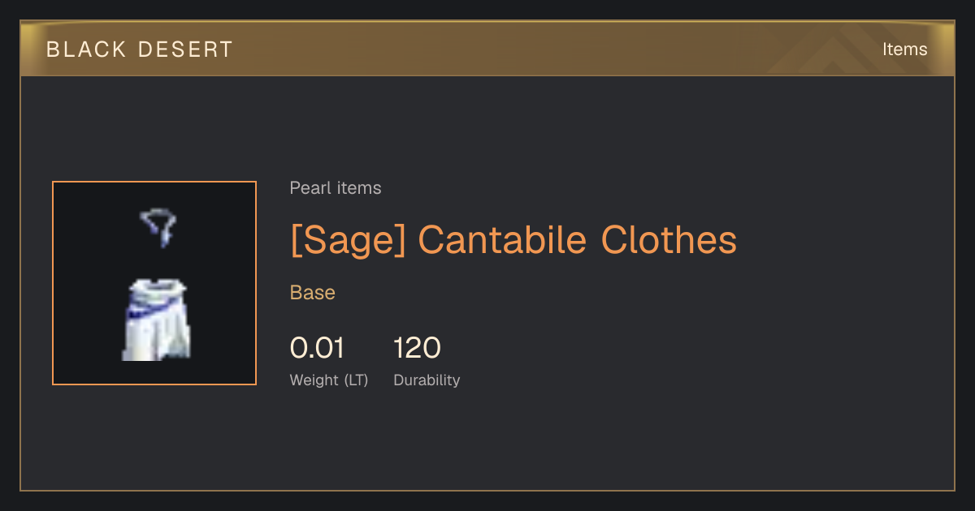Click the word DESERT in header
The height and width of the screenshot is (511, 975).
(x=186, y=49)
